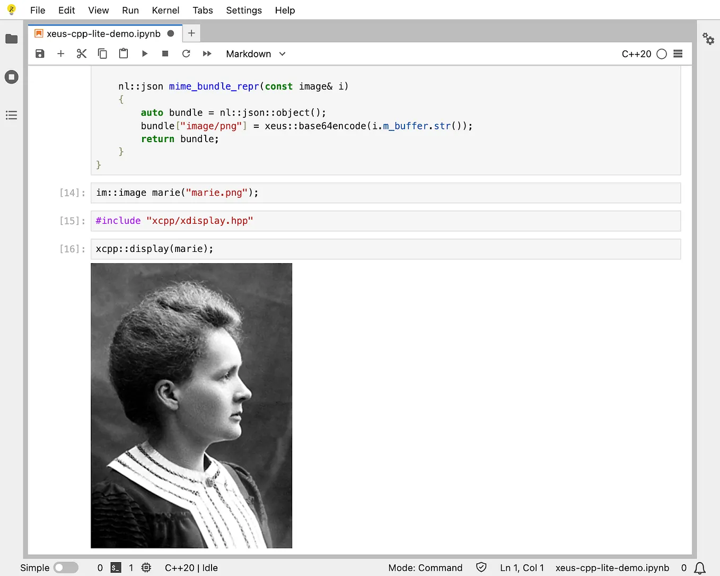The width and height of the screenshot is (720, 576).
Task: Toggle the Simple interface switch
Action: tap(66, 567)
